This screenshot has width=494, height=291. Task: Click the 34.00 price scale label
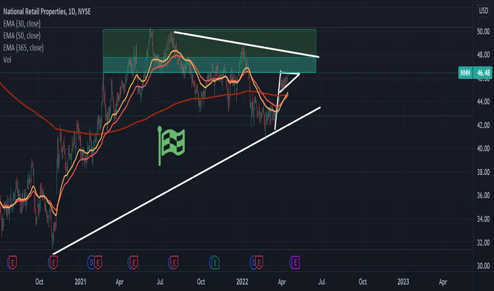click(483, 219)
